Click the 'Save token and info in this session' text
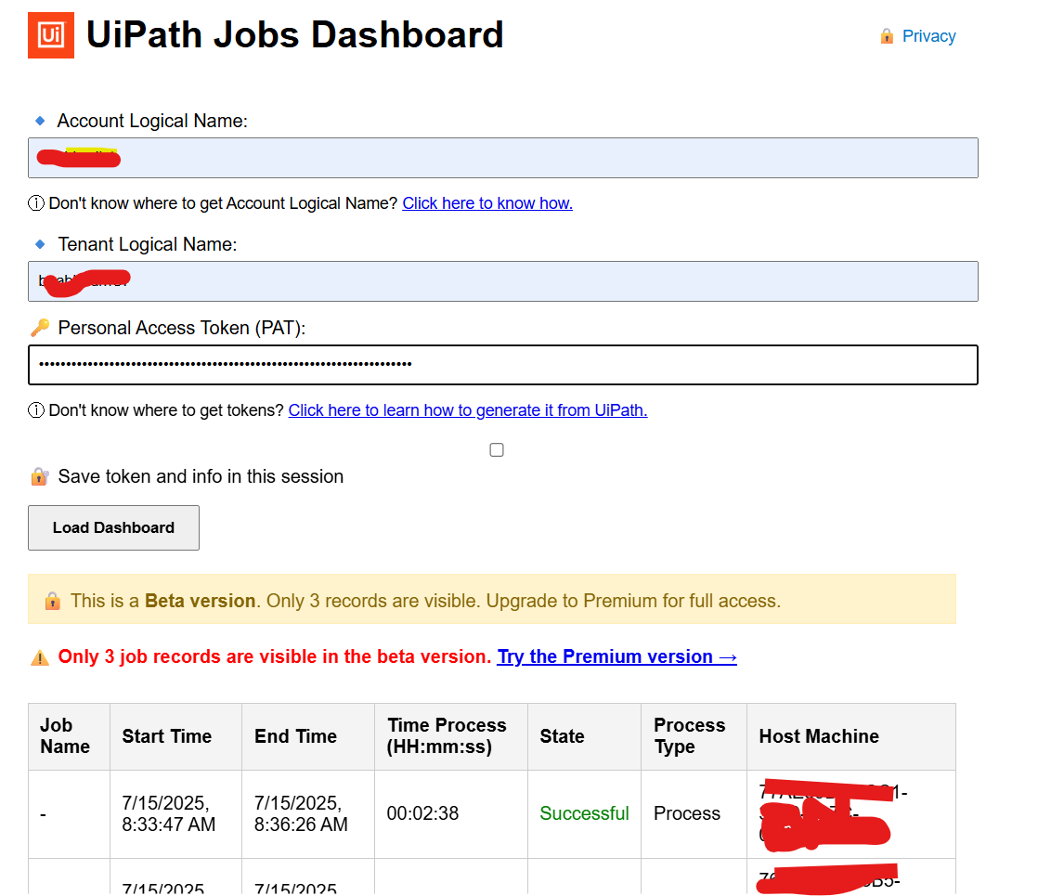This screenshot has height=896, width=1051. tap(201, 476)
